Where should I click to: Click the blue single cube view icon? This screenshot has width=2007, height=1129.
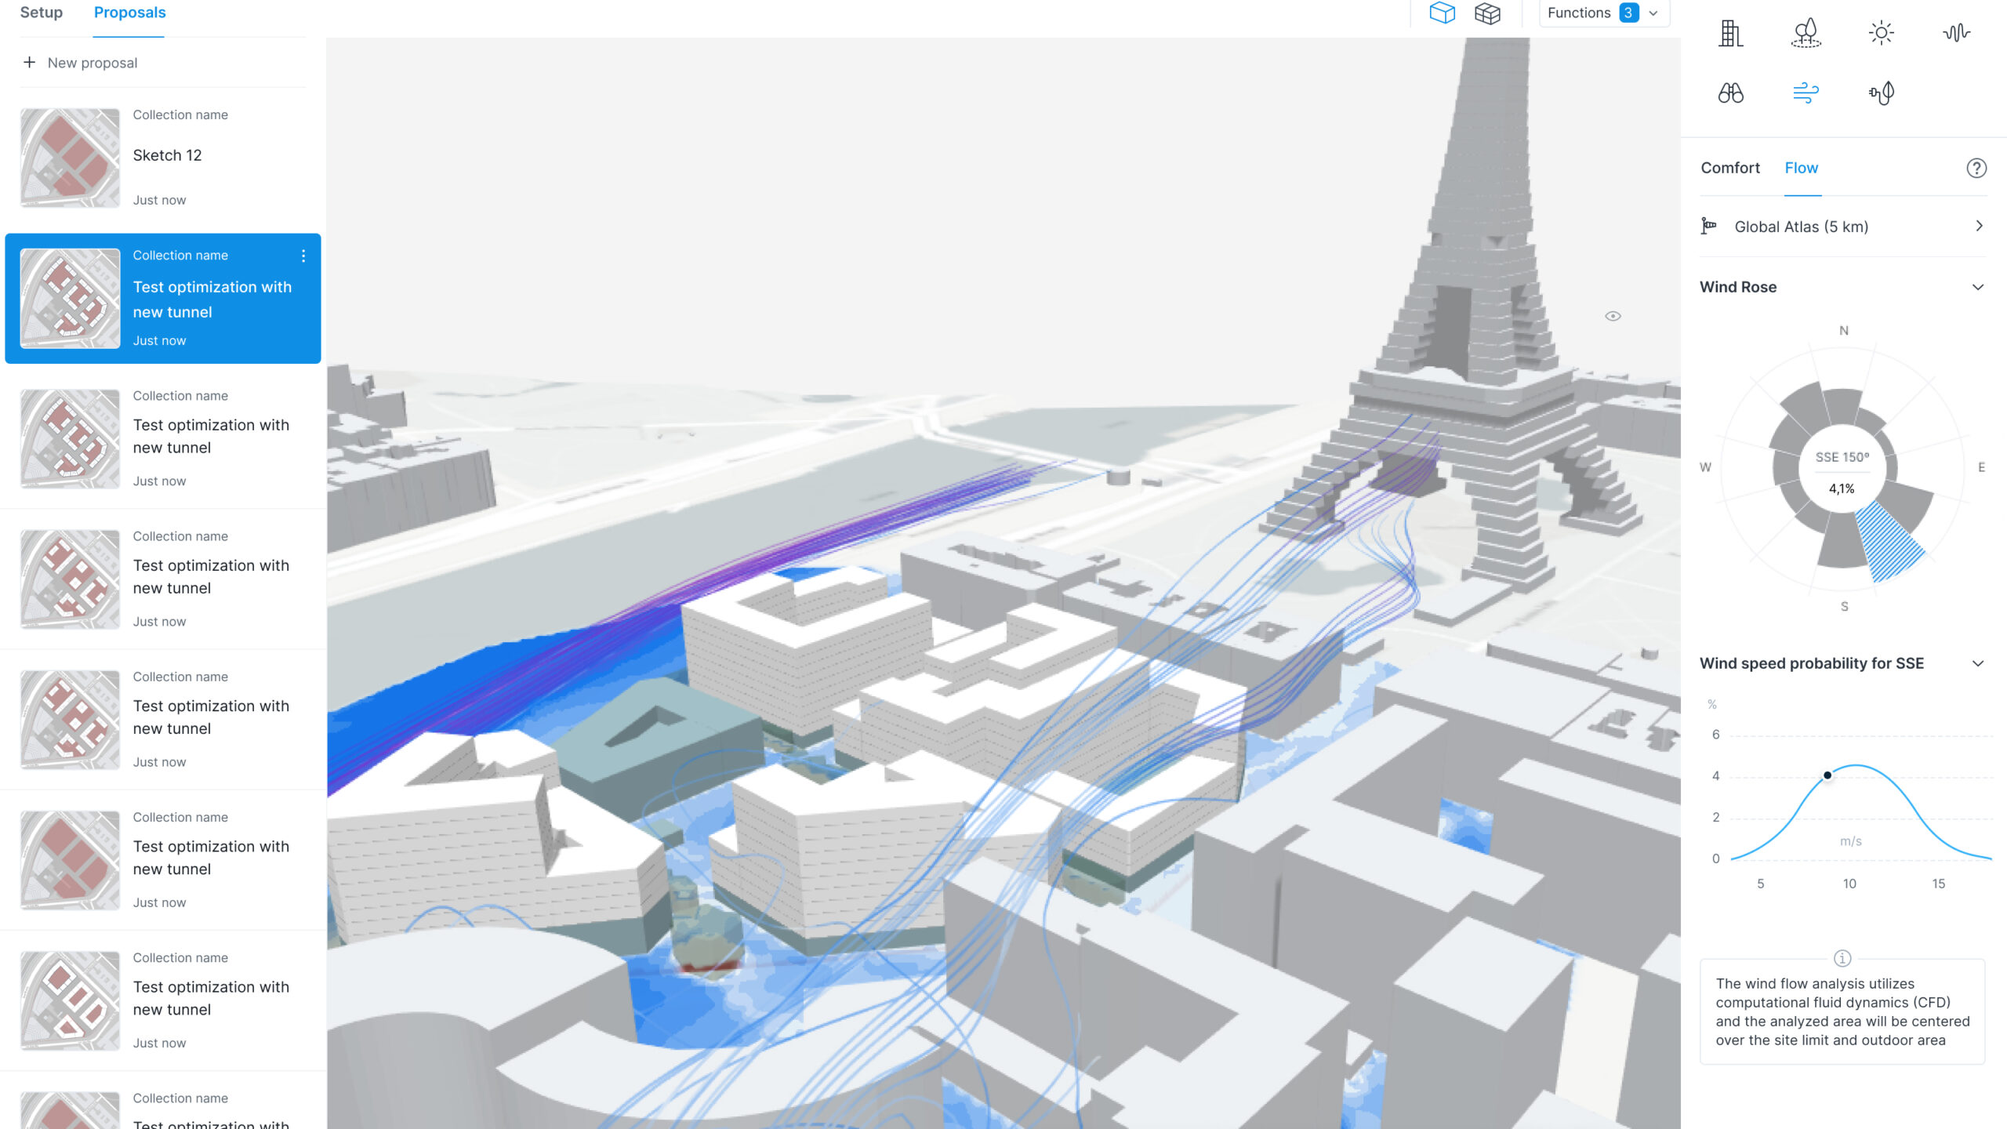coord(1442,13)
